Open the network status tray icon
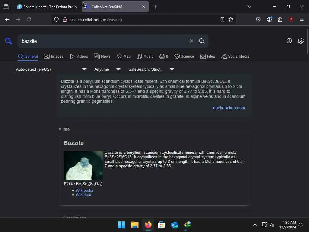Viewport: 309px width, 232px height. [264, 225]
